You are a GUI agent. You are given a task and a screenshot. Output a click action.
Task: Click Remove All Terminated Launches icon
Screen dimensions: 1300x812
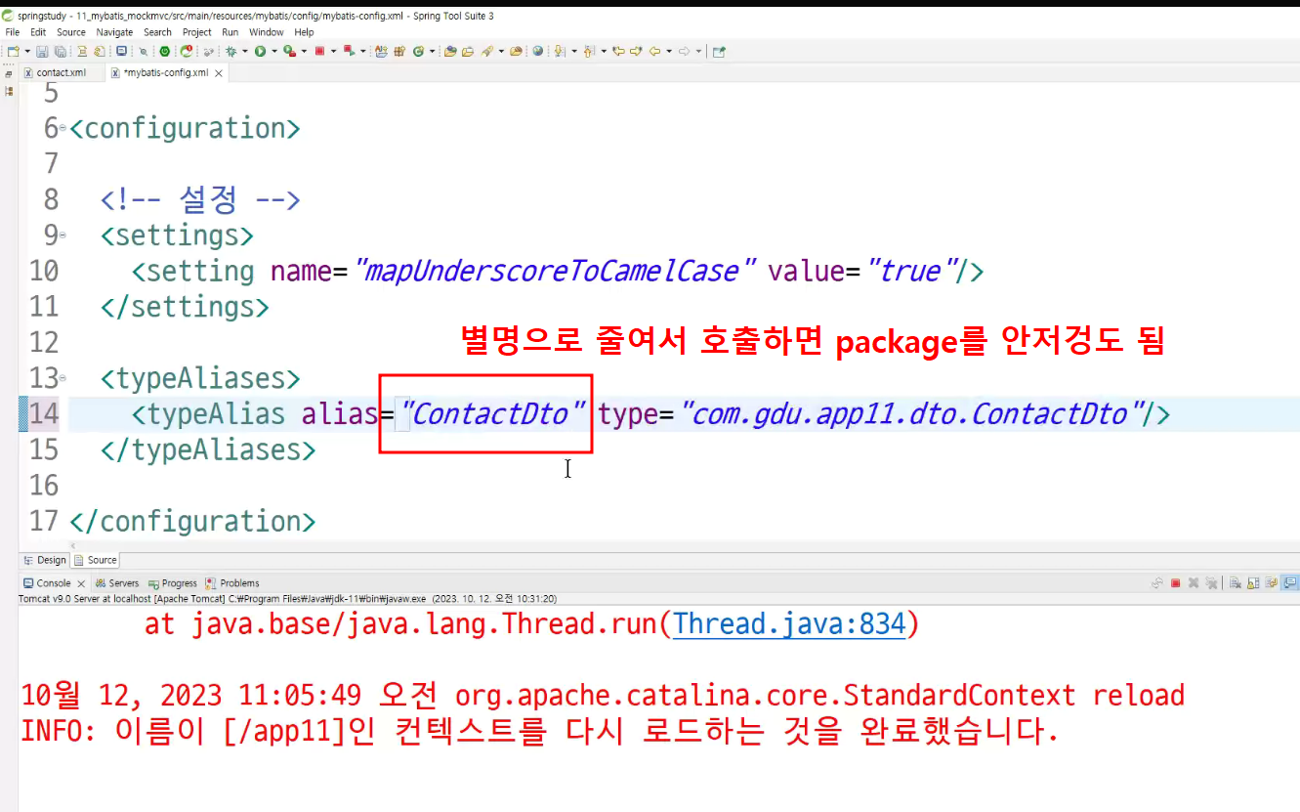(1211, 583)
